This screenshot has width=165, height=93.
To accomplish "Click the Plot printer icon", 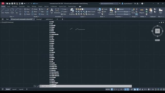I will pyautogui.click(x=22, y=3).
